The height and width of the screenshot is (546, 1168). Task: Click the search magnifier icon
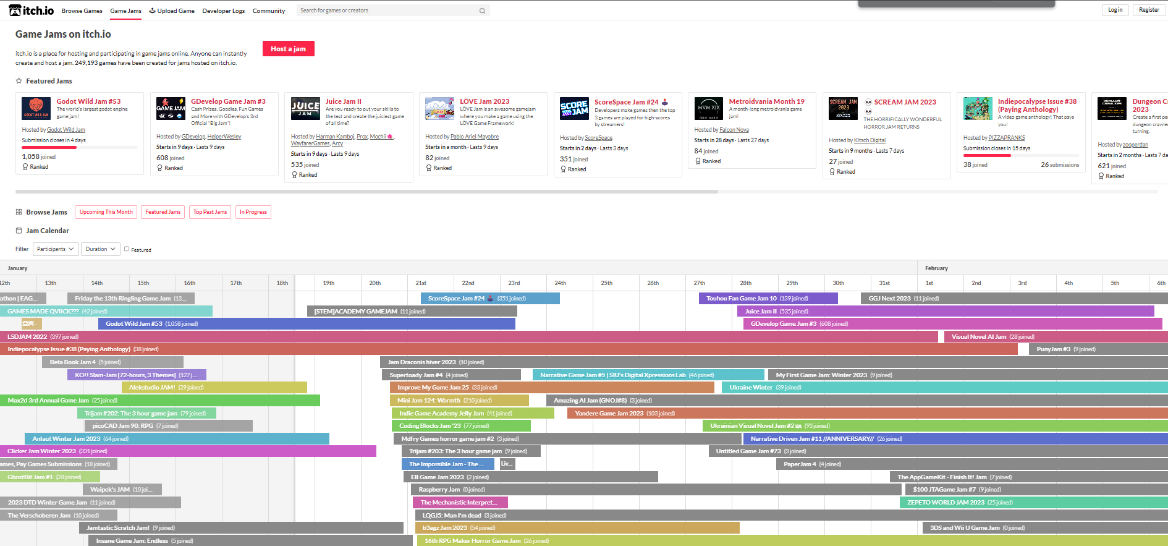(x=482, y=11)
